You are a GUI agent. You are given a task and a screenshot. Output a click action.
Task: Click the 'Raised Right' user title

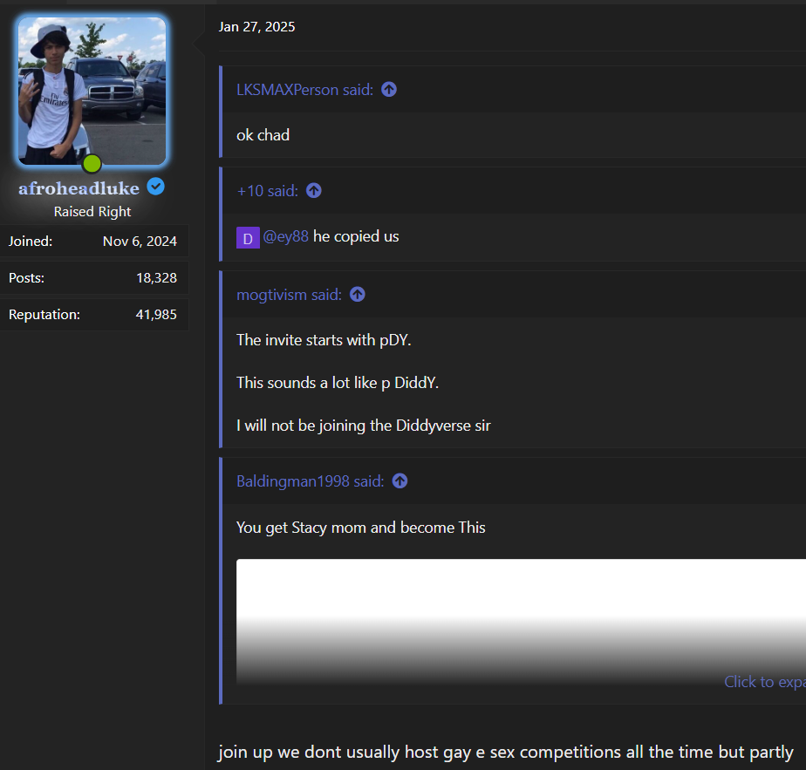coord(92,212)
